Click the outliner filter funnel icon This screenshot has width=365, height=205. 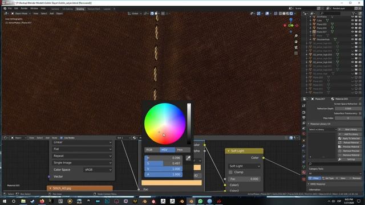pyautogui.click(x=354, y=14)
